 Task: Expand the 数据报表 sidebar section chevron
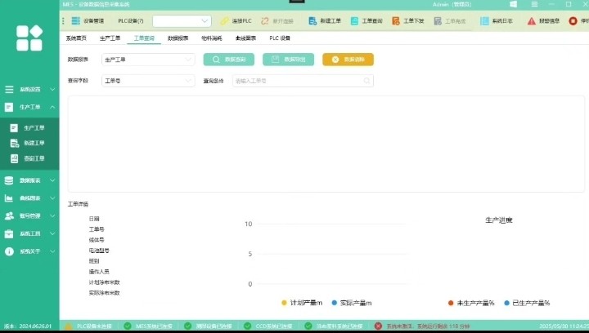click(x=52, y=180)
